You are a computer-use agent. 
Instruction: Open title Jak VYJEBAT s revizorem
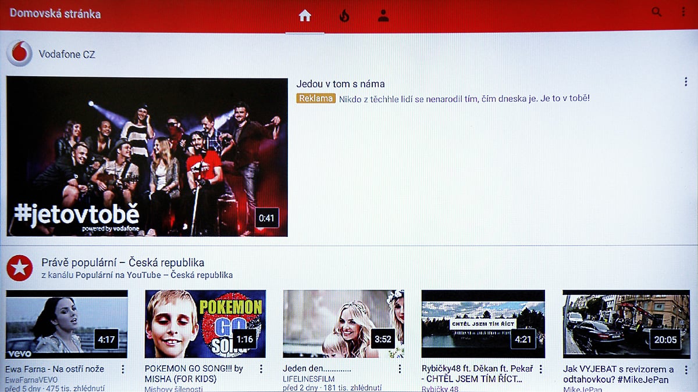[618, 374]
